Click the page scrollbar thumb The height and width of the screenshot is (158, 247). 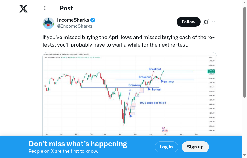coord(245,52)
